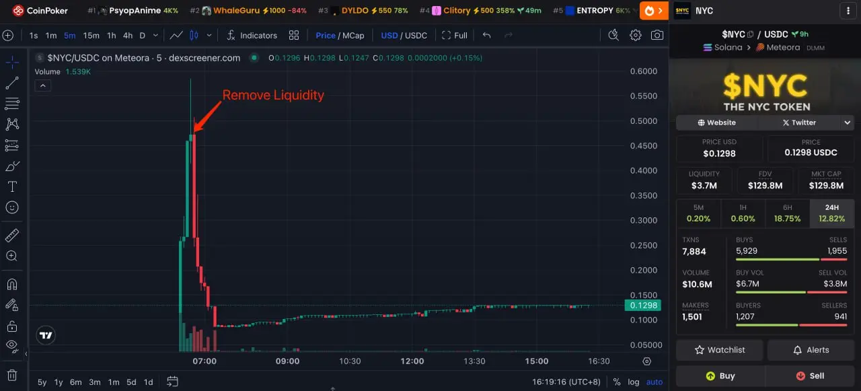Screen dimensions: 861x391
Task: Select the 24H stats tab
Action: pyautogui.click(x=832, y=213)
